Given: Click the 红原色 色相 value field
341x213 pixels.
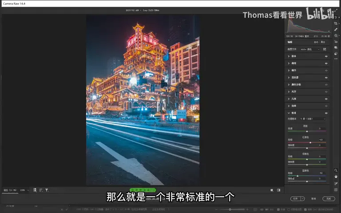Looking at the screenshot, I should tap(321, 140).
